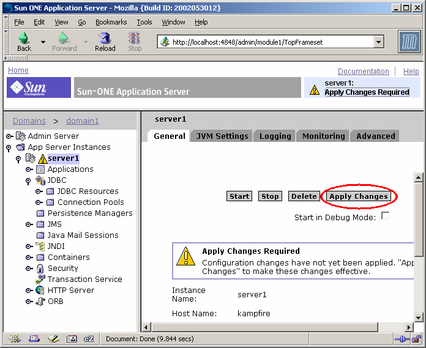Screen dimensions: 426x348
Task: Click the Connection Pools folder icon
Action: click(50, 202)
